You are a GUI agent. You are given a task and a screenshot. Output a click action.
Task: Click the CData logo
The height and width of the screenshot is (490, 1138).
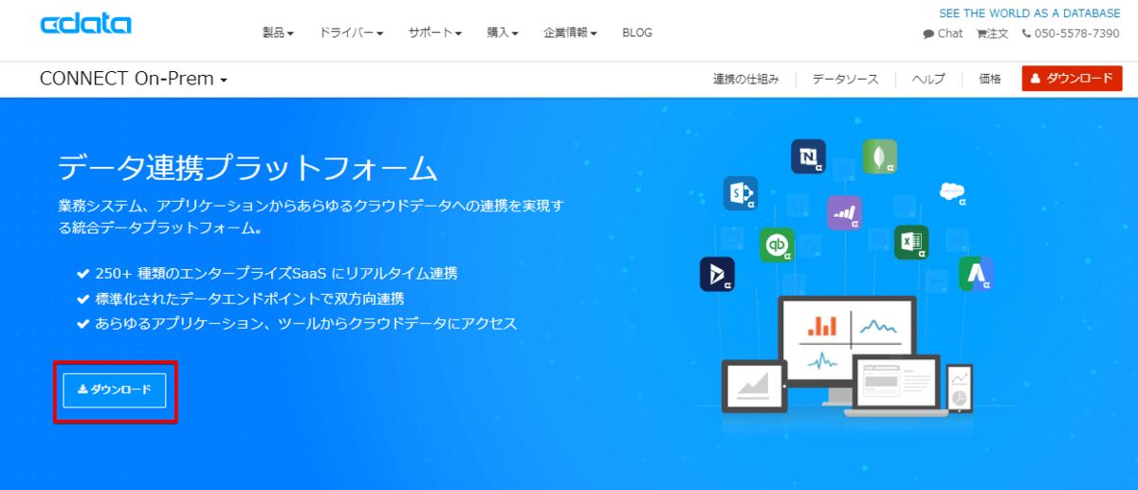coord(85,25)
